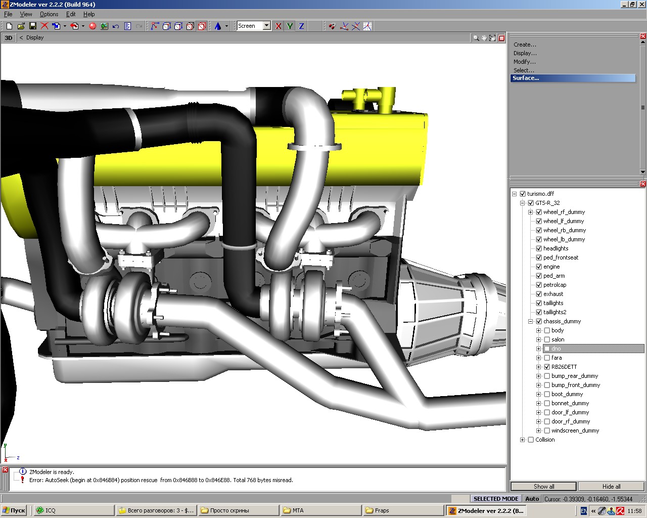Expand the Collision tree node
The image size is (647, 518).
point(523,440)
